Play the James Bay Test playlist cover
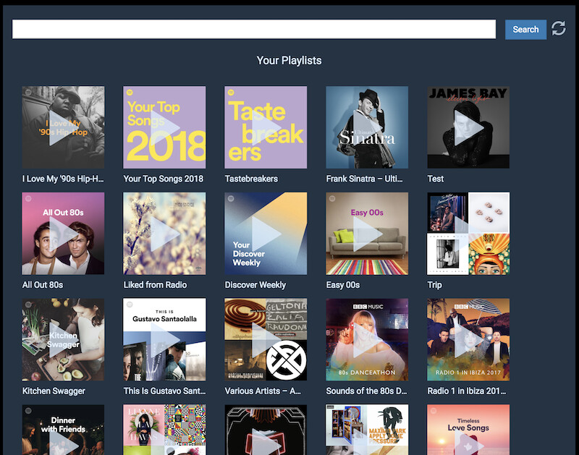The width and height of the screenshot is (579, 455). [468, 127]
